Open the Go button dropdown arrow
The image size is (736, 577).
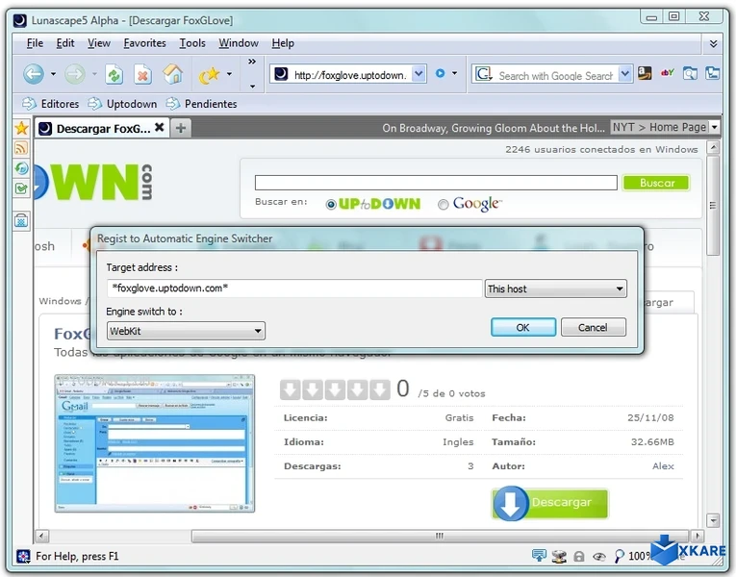click(454, 73)
